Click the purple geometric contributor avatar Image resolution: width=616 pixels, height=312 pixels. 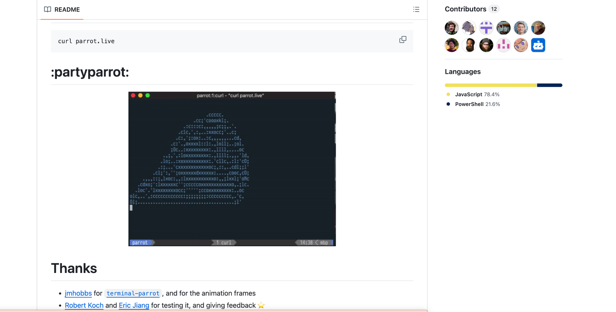pyautogui.click(x=486, y=28)
